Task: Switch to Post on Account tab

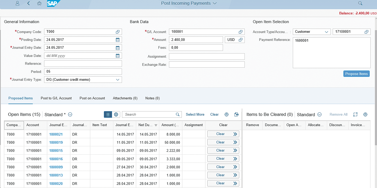Action: point(92,98)
